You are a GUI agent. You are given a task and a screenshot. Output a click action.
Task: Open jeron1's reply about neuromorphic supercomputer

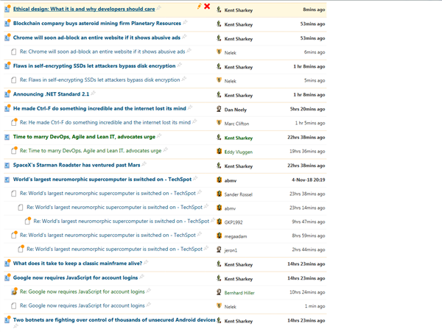point(114,250)
